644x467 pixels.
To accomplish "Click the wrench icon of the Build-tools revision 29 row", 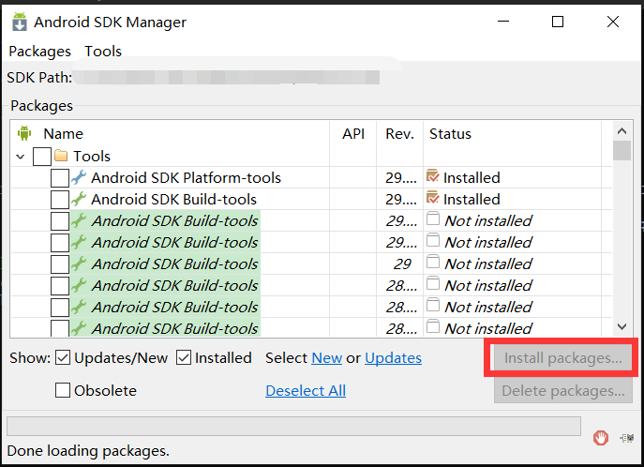I will click(x=79, y=264).
